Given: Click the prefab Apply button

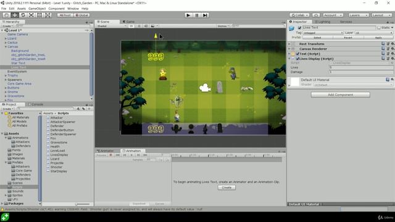Looking at the screenshot, I should tap(378, 38).
